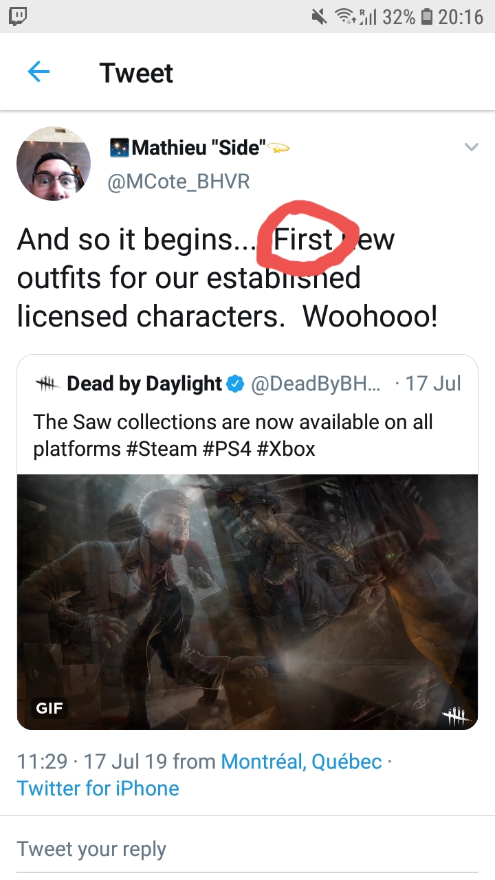495x880 pixels.
Task: Tap the Wi-Fi status icon
Action: point(345,16)
